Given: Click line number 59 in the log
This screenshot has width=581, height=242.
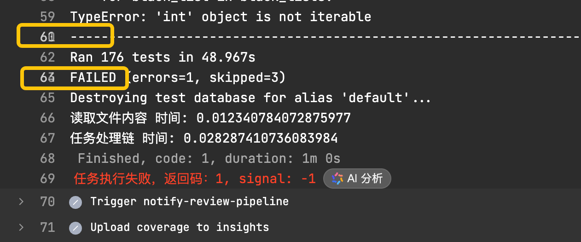Looking at the screenshot, I should [x=47, y=17].
